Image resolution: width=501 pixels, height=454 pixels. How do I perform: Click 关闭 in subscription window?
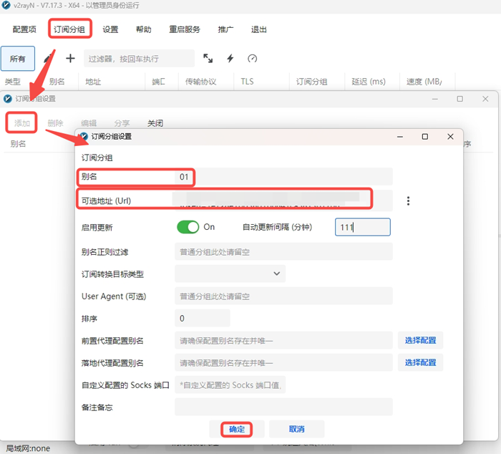(155, 123)
